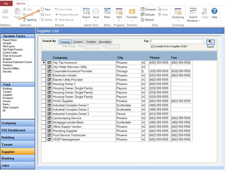Click the date range From field
Image resolution: width=225 pixels, height=170 pixels.
click(x=92, y=46)
